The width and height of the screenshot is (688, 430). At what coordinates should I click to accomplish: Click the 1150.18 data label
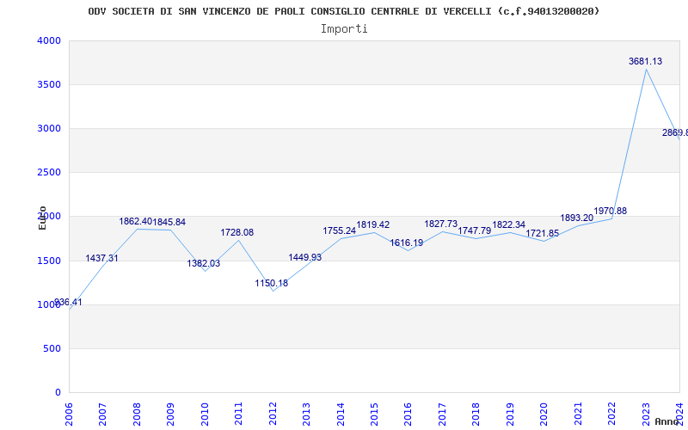[x=271, y=284]
